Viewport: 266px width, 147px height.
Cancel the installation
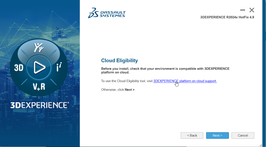pyautogui.click(x=243, y=135)
